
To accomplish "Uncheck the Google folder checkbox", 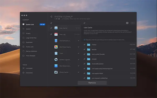I will point(85,59).
